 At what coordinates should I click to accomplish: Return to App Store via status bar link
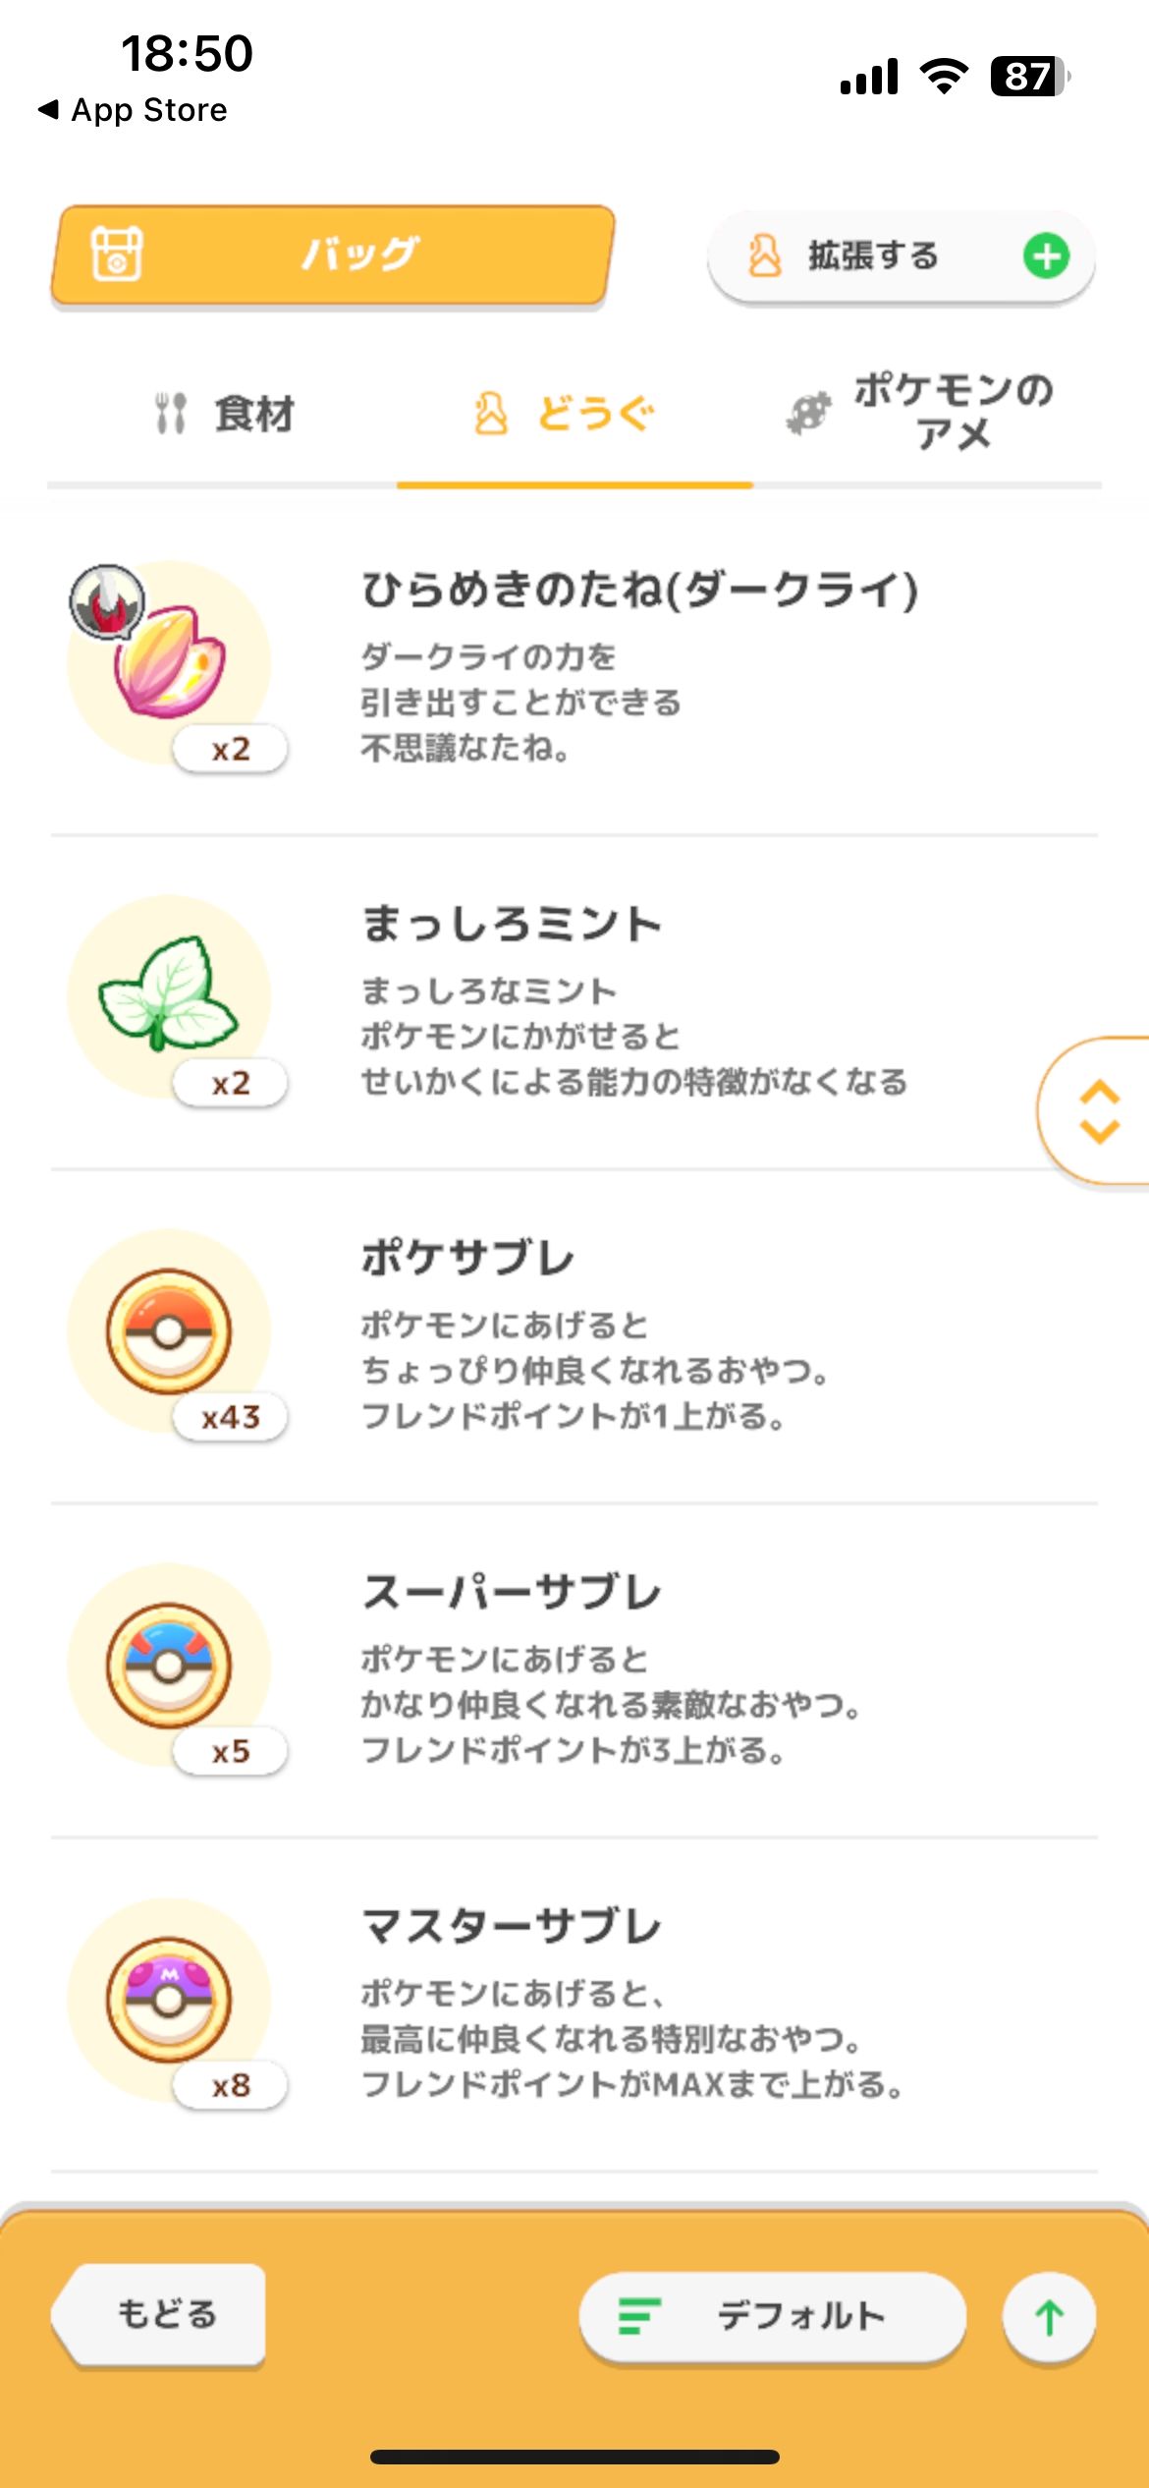click(134, 110)
